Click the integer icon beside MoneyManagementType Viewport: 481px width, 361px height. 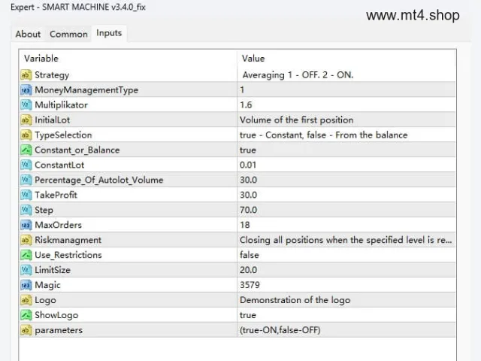tap(26, 90)
